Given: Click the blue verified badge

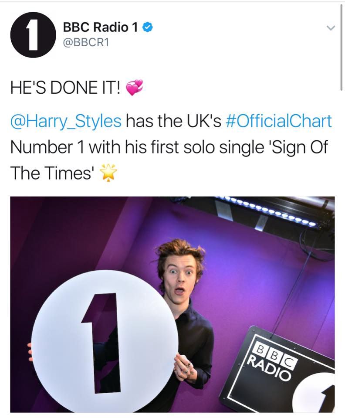Looking at the screenshot, I should click(148, 27).
